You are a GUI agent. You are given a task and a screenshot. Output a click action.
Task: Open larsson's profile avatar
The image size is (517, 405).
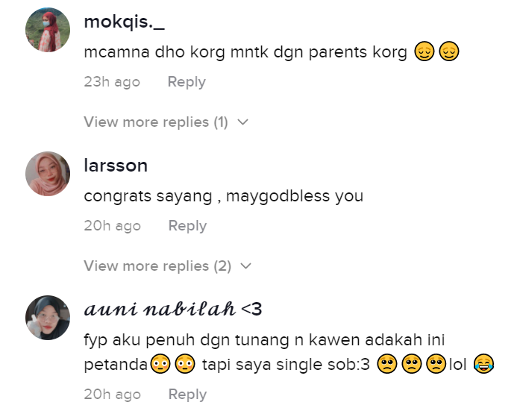coord(48,174)
